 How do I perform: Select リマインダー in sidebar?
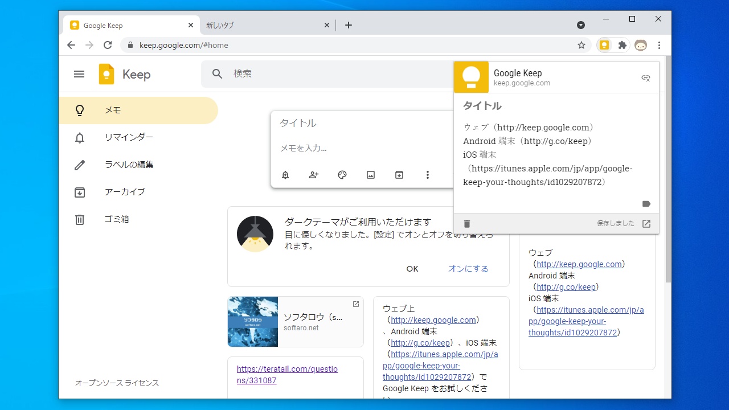138,138
